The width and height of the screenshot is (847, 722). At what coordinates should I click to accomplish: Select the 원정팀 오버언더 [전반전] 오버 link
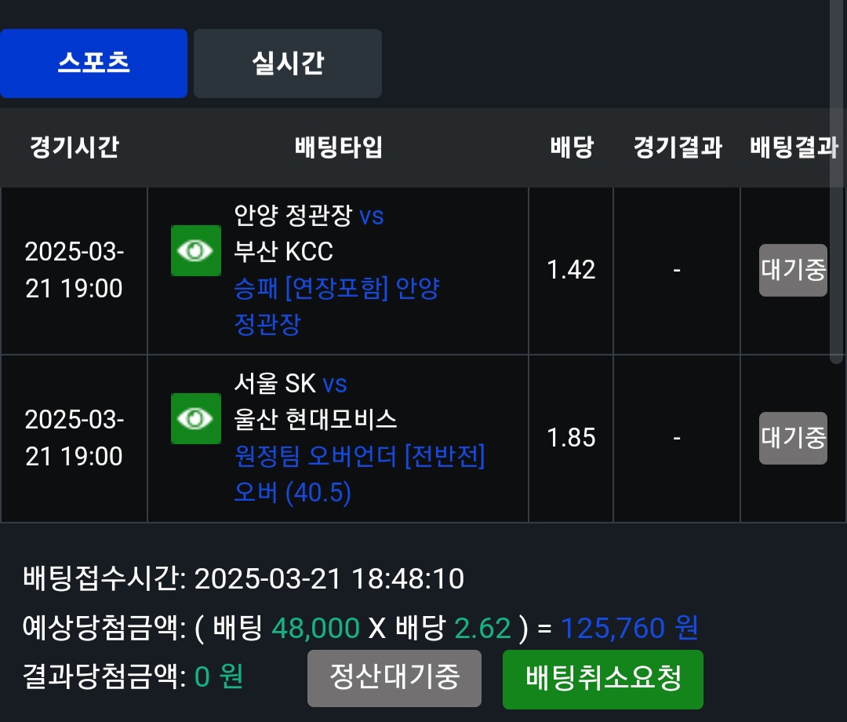tap(359, 474)
